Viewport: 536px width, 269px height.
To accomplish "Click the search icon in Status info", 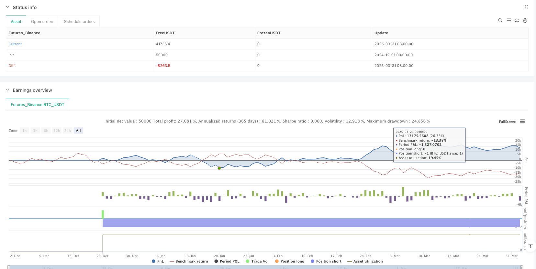I will point(500,20).
